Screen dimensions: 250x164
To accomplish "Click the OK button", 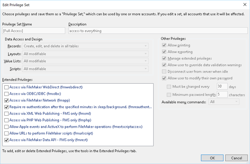I will click(212, 158).
